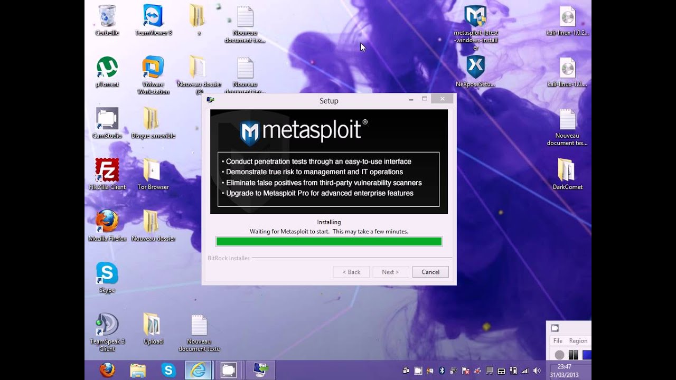The height and width of the screenshot is (380, 676).
Task: Click the CamStudio record button
Action: pos(560,355)
